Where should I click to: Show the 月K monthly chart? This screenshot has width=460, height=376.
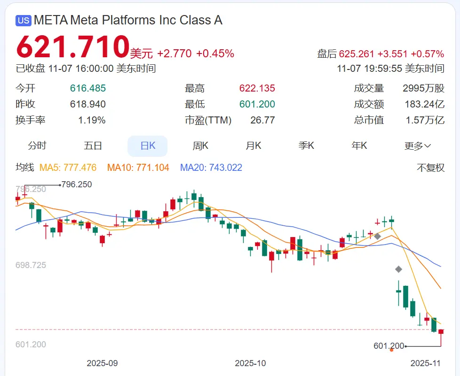(x=254, y=146)
